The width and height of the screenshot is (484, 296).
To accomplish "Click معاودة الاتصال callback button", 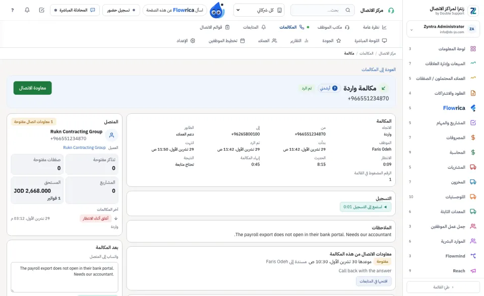I will [x=32, y=88].
